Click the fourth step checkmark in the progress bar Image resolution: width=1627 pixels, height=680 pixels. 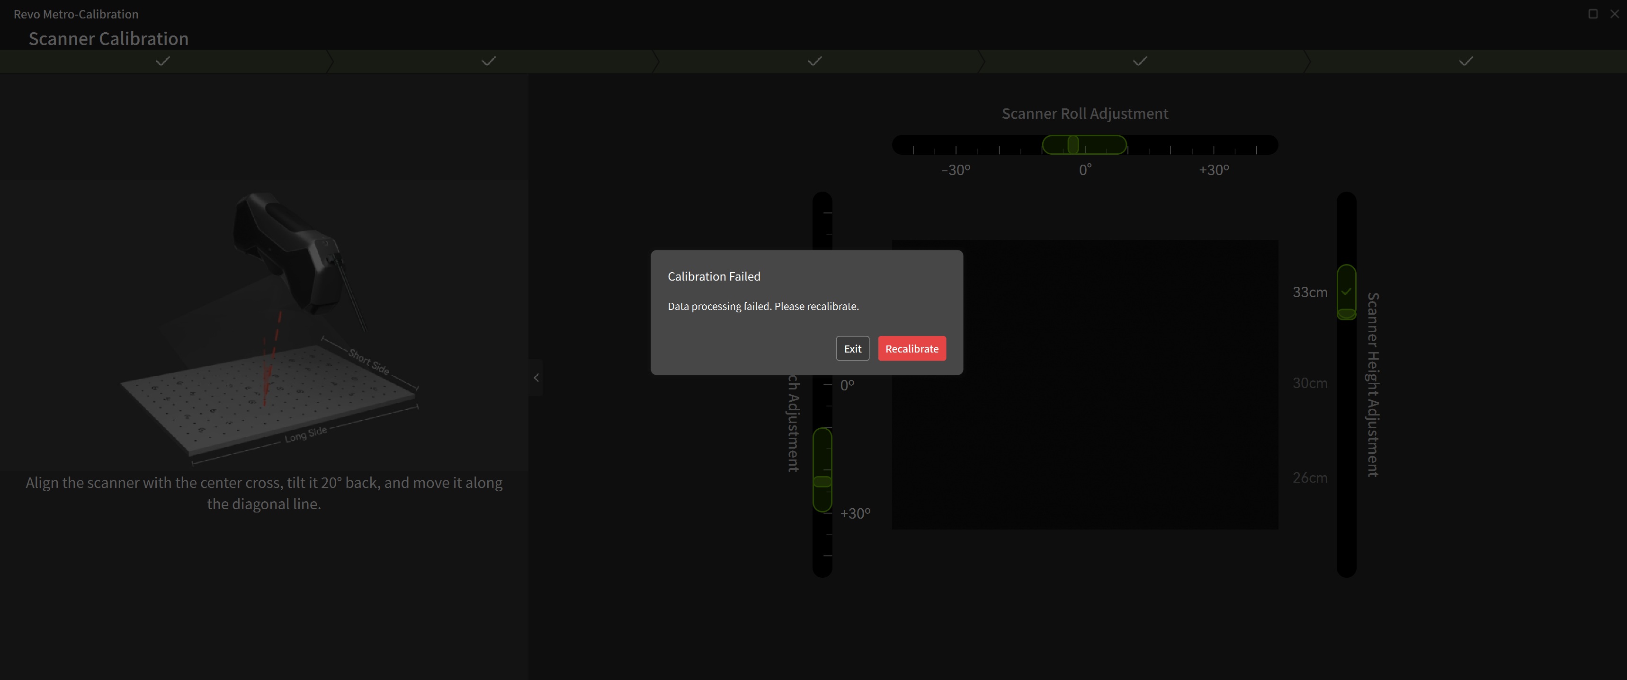pos(1139,61)
